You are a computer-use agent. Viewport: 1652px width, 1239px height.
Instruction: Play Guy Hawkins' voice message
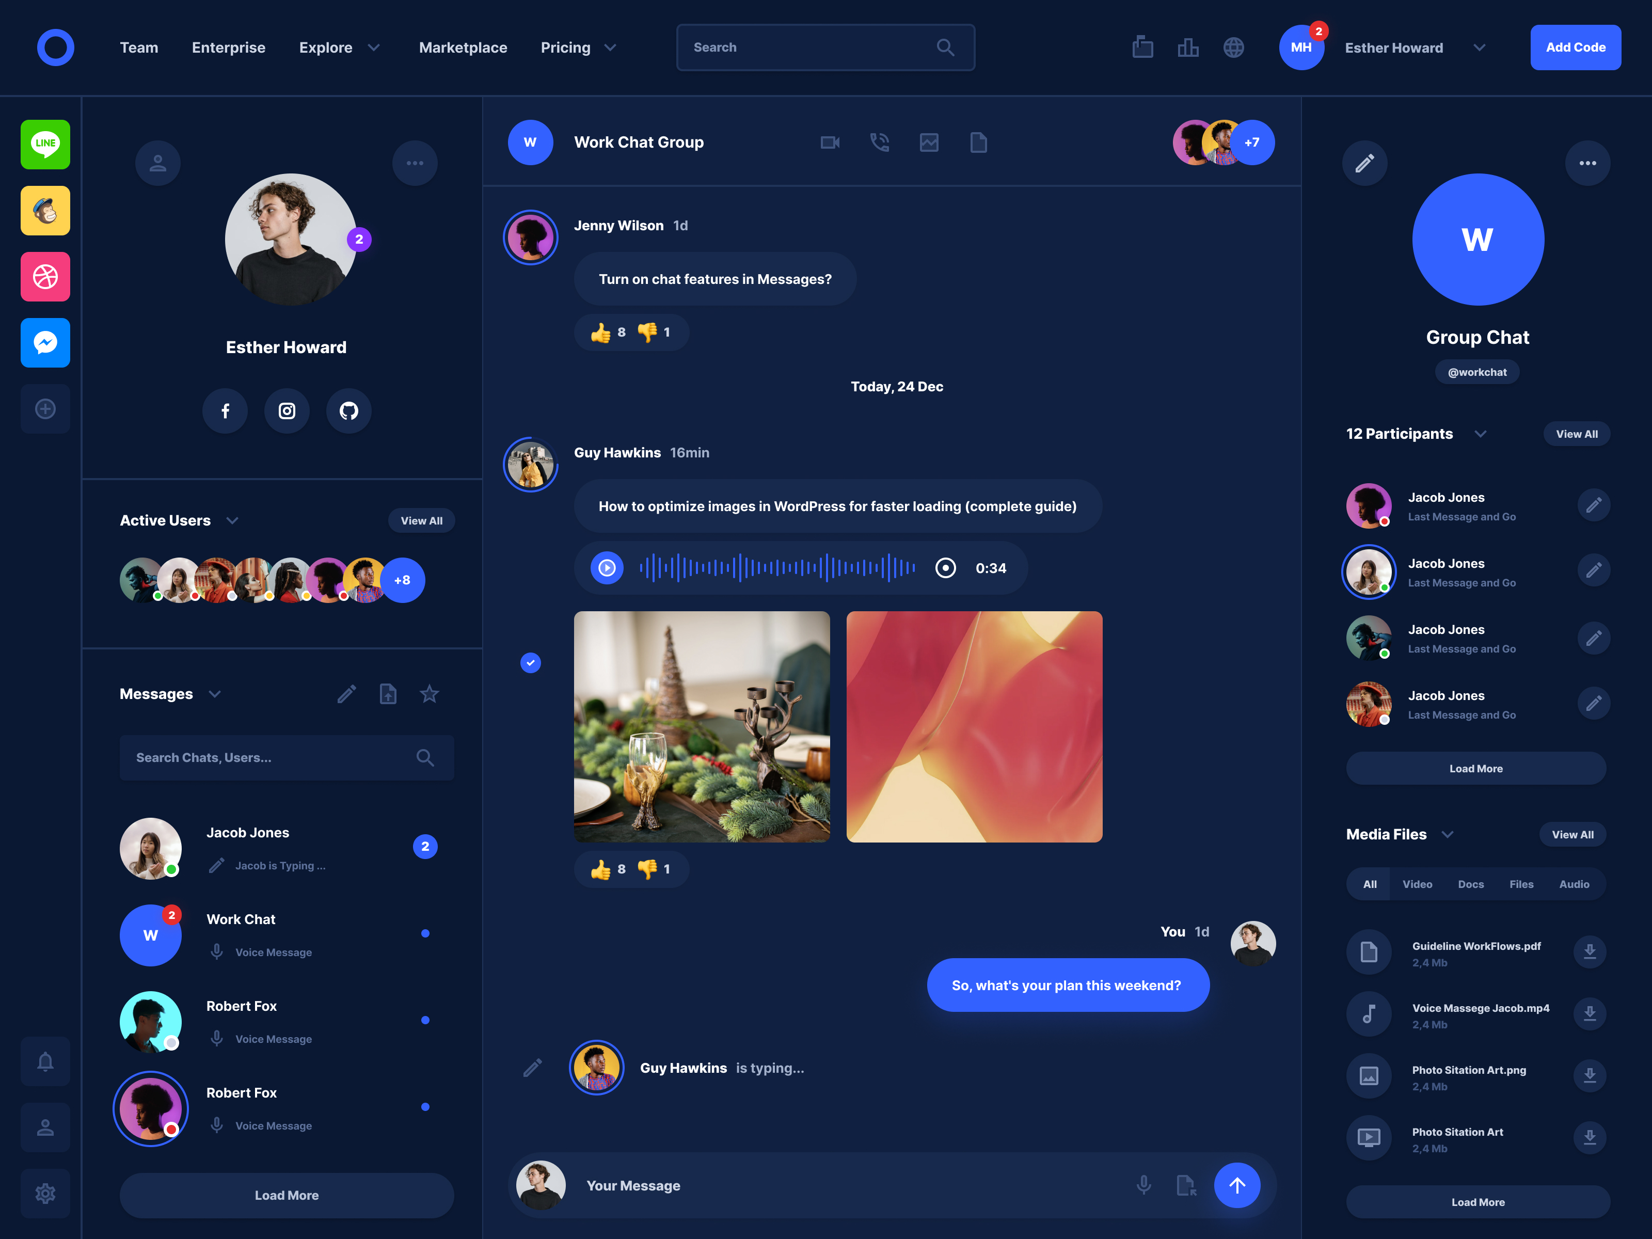tap(607, 568)
